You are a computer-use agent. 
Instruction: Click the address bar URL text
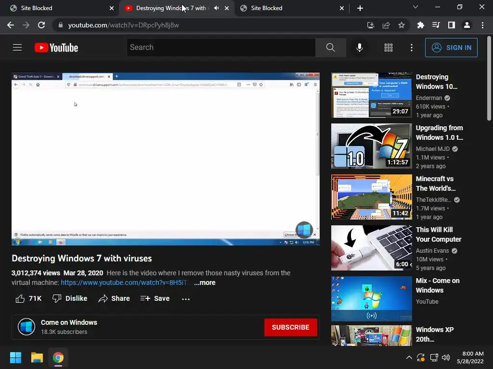click(x=123, y=25)
